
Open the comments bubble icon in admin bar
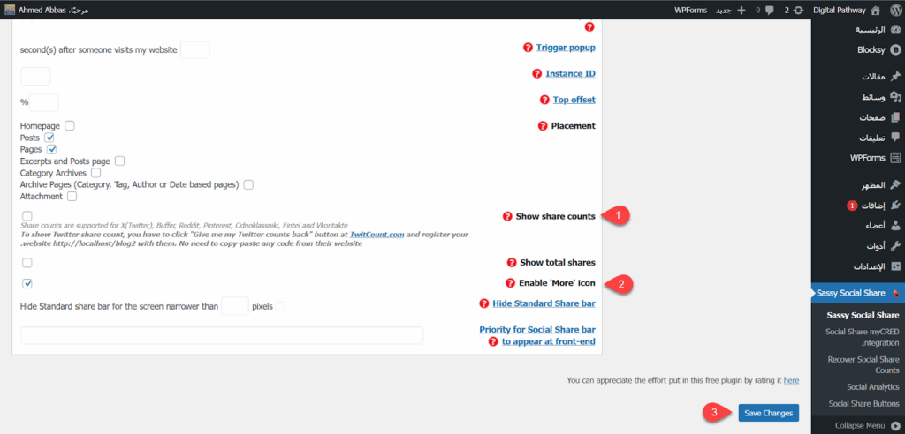click(x=770, y=10)
